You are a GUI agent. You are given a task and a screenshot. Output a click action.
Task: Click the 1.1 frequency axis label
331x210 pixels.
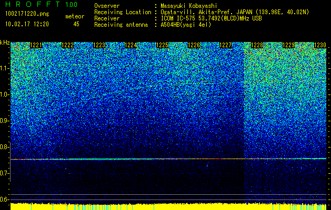point(4,68)
